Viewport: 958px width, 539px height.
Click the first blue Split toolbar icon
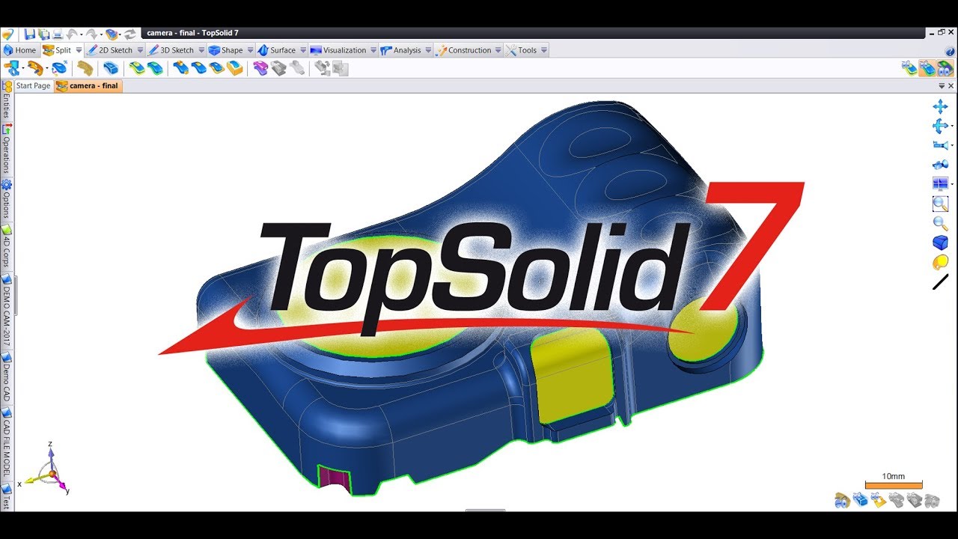12,68
